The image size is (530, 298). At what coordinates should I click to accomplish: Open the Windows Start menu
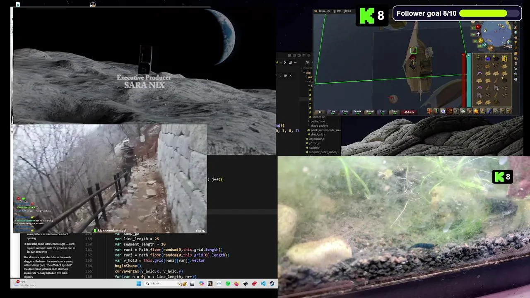[139, 284]
